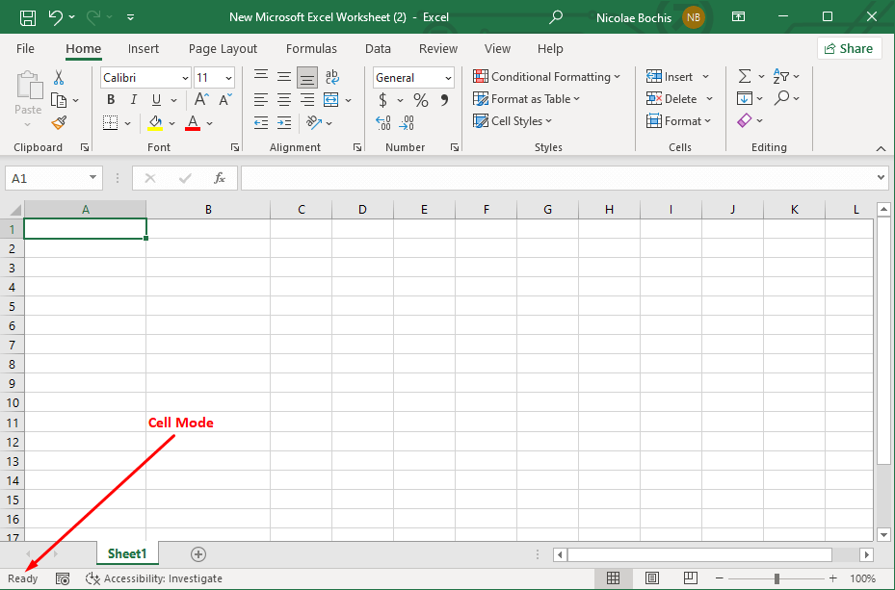Click the Percent Style icon
Image resolution: width=895 pixels, height=590 pixels.
pos(420,100)
